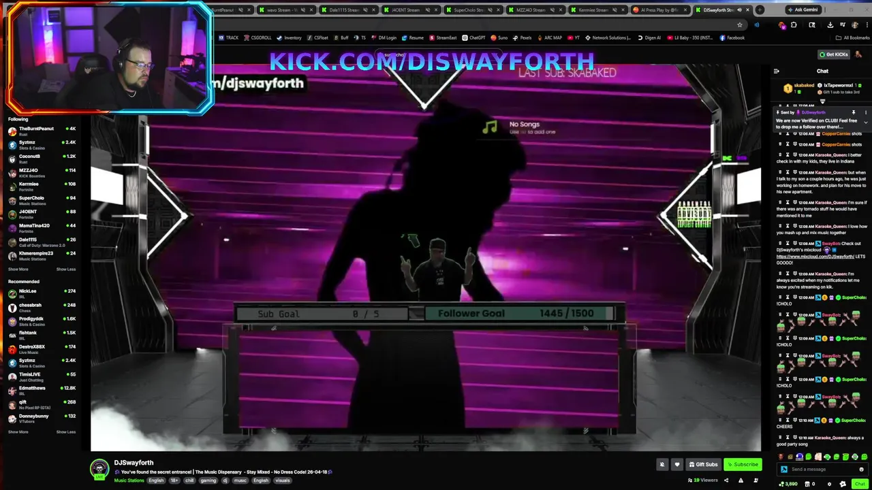
Task: Open chessbrah recommended channel
Action: click(41, 307)
